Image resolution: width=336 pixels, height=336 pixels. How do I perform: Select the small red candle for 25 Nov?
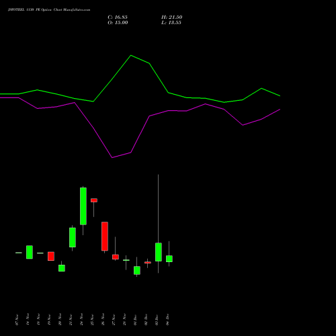tap(94, 200)
